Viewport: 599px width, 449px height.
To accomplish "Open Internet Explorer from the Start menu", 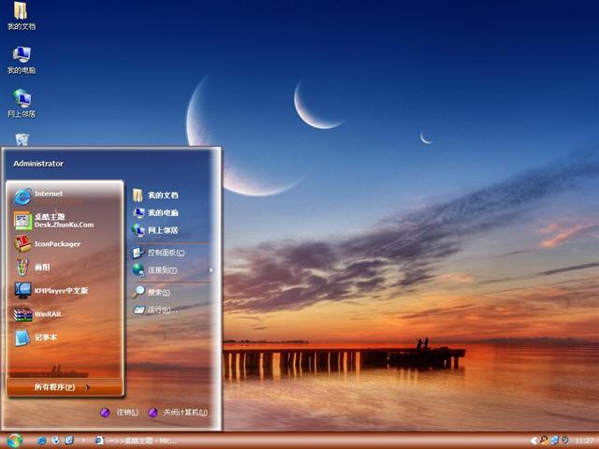I will click(47, 195).
